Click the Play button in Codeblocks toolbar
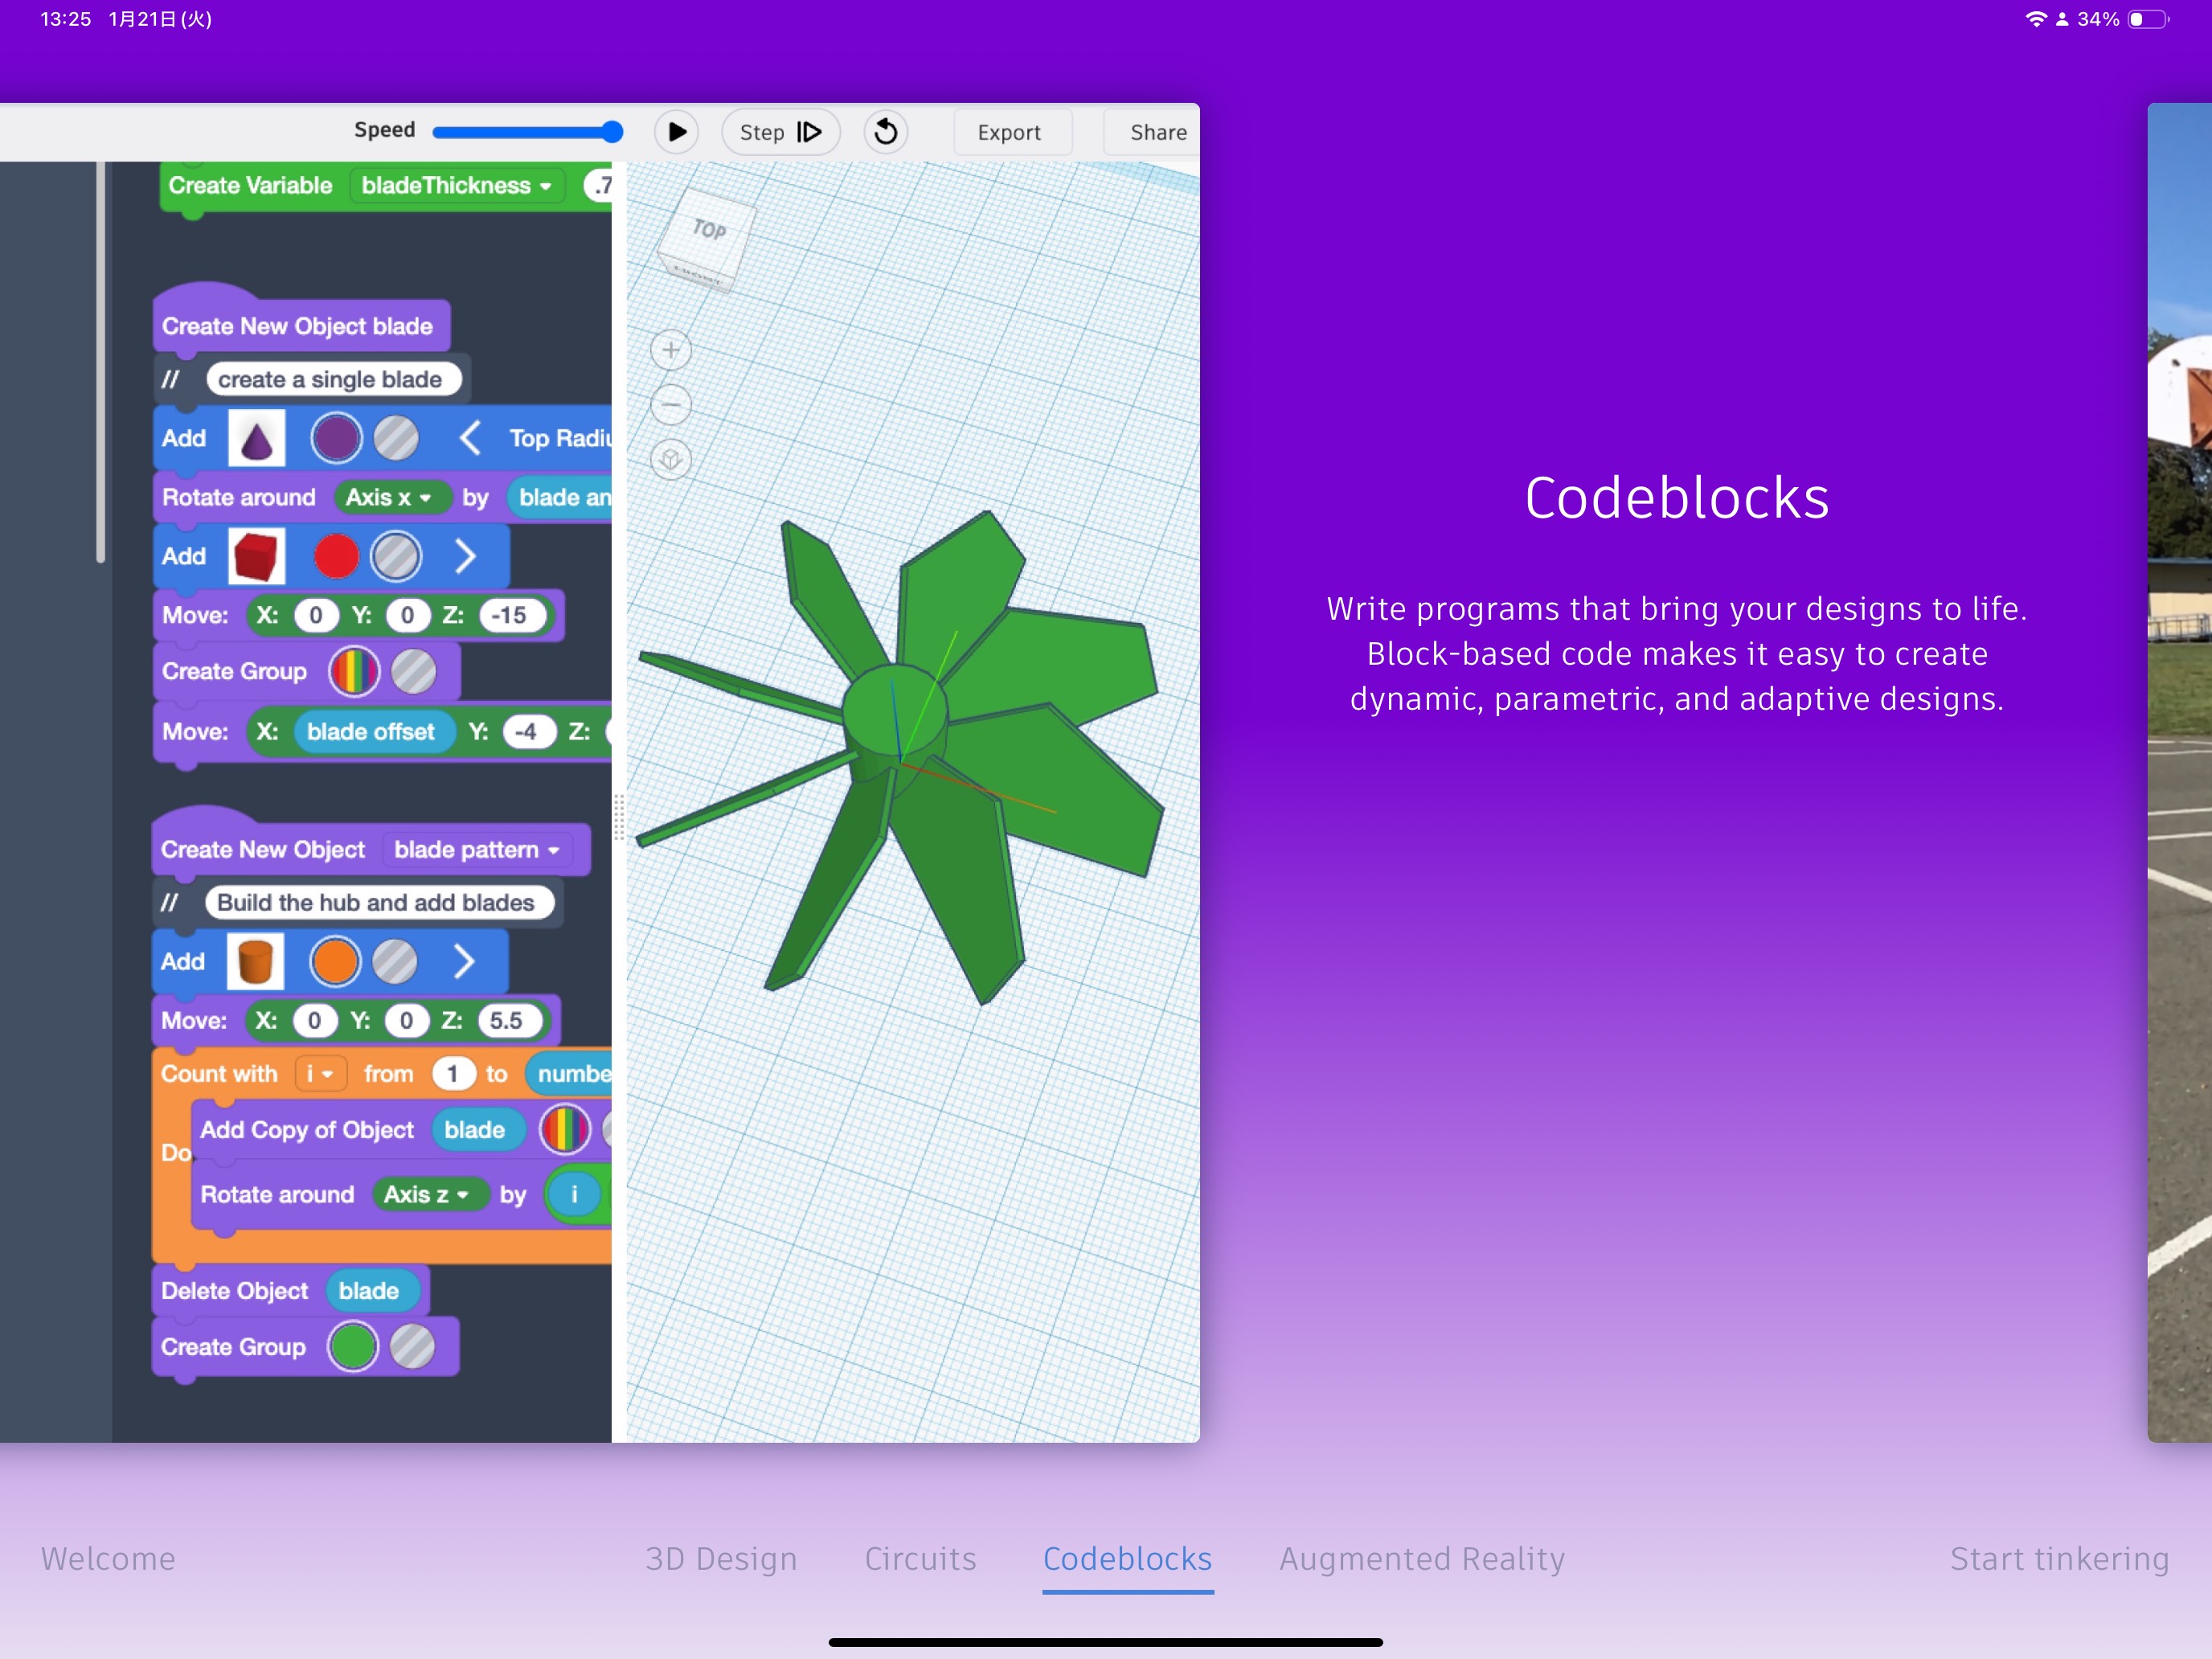 pyautogui.click(x=676, y=132)
